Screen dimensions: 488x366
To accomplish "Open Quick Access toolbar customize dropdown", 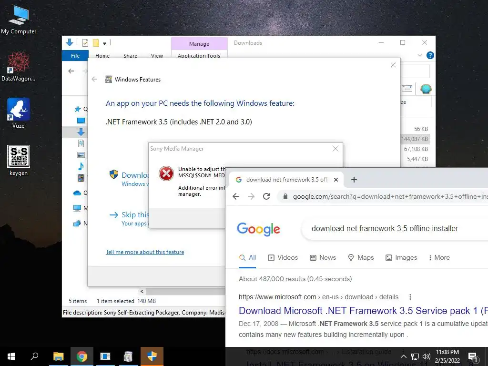I will (x=104, y=43).
